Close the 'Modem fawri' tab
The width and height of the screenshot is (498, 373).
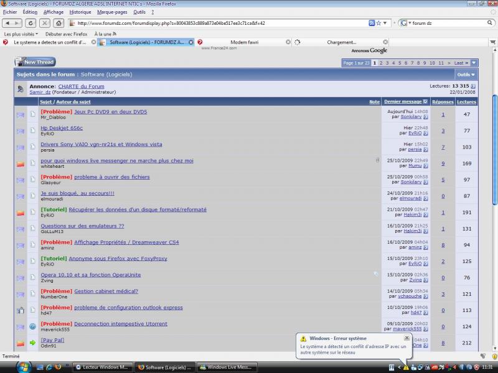click(288, 42)
